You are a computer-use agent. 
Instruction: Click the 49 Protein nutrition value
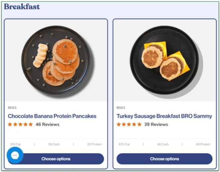203,144
